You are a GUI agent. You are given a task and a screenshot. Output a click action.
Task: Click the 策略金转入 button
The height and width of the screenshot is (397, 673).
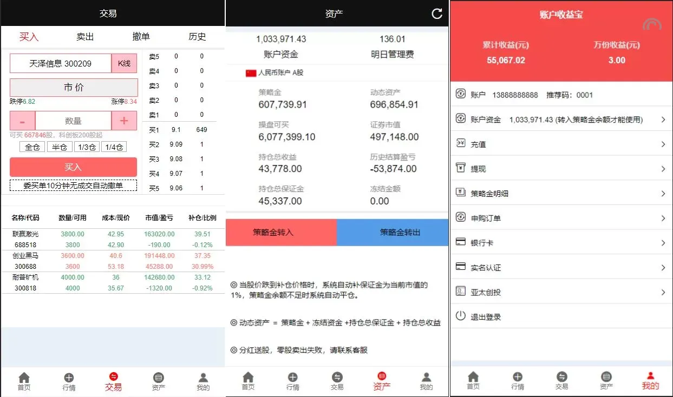coord(281,233)
